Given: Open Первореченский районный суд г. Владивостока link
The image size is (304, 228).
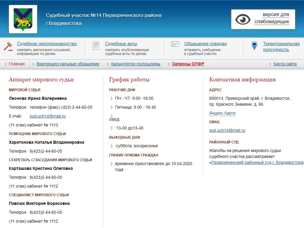Looking at the screenshot, I should click(x=257, y=162).
